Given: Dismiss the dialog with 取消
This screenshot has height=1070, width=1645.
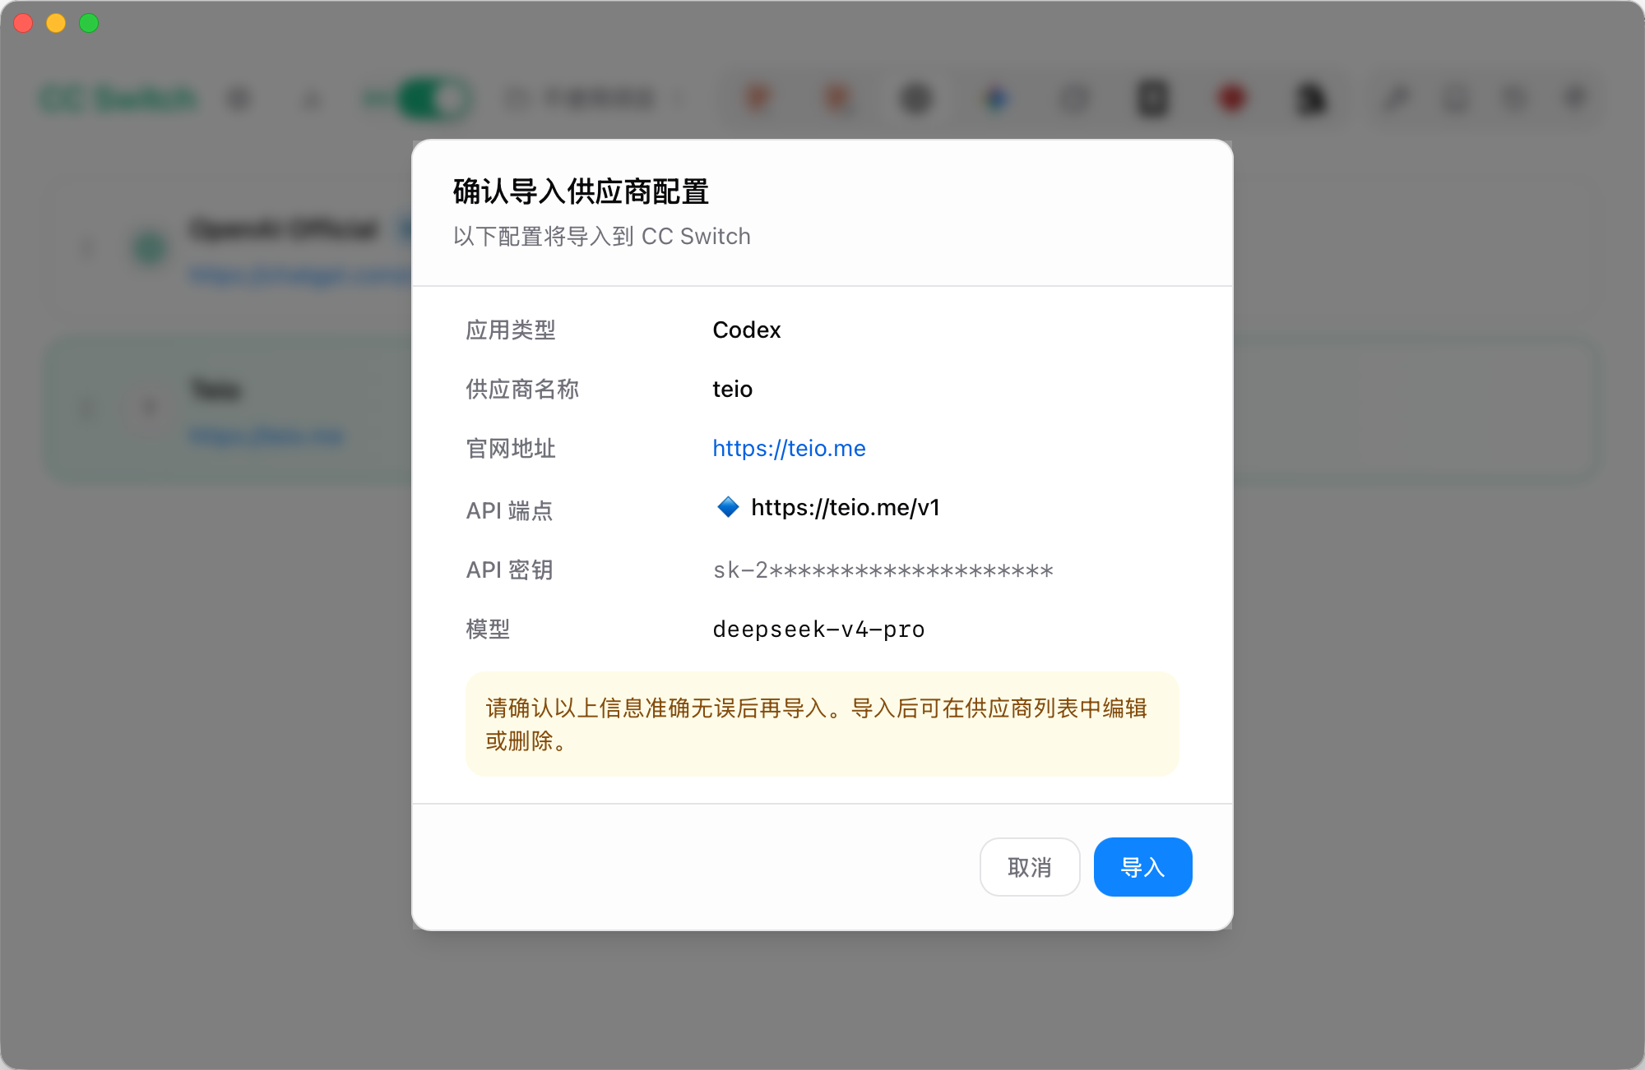Looking at the screenshot, I should [x=1030, y=867].
